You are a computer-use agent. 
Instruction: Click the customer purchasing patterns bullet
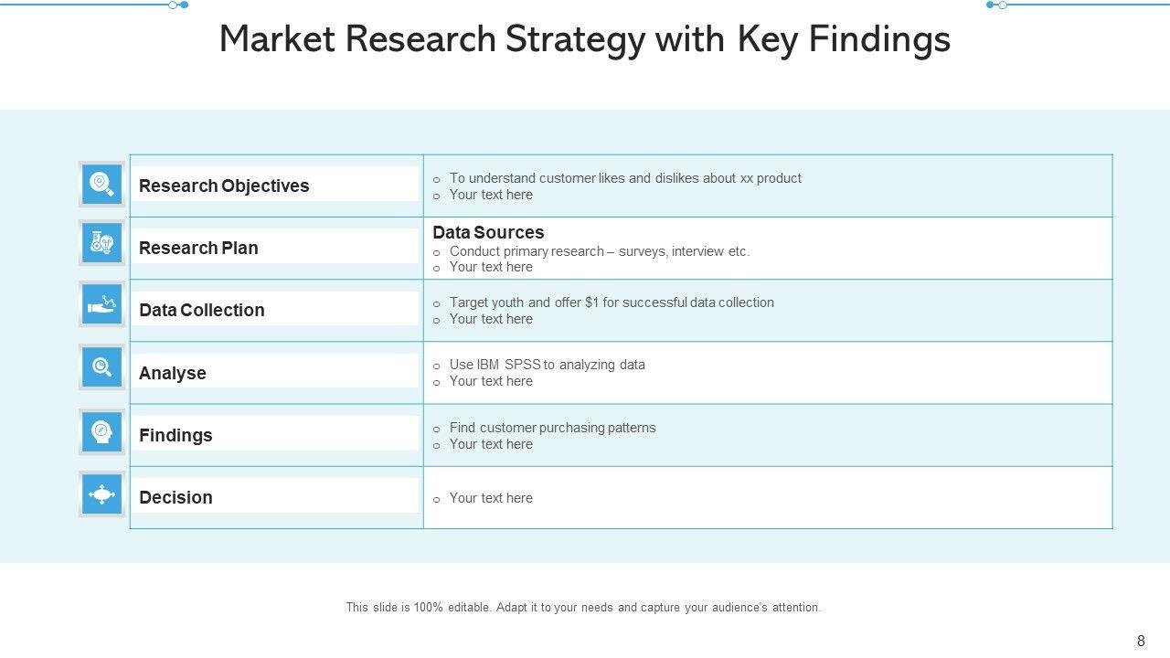pos(553,428)
